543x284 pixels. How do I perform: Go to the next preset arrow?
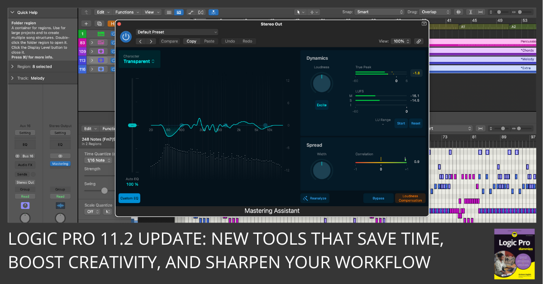(151, 41)
